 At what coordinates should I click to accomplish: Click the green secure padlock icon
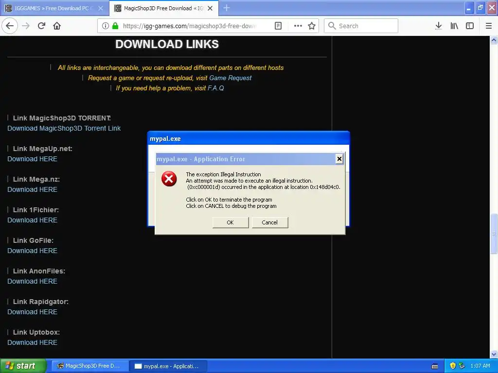[115, 26]
